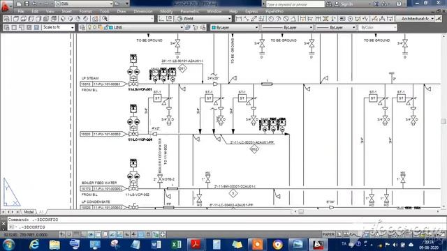The width and height of the screenshot is (447, 251).
Task: Click the Layer Previous icon
Action: click(x=196, y=28)
